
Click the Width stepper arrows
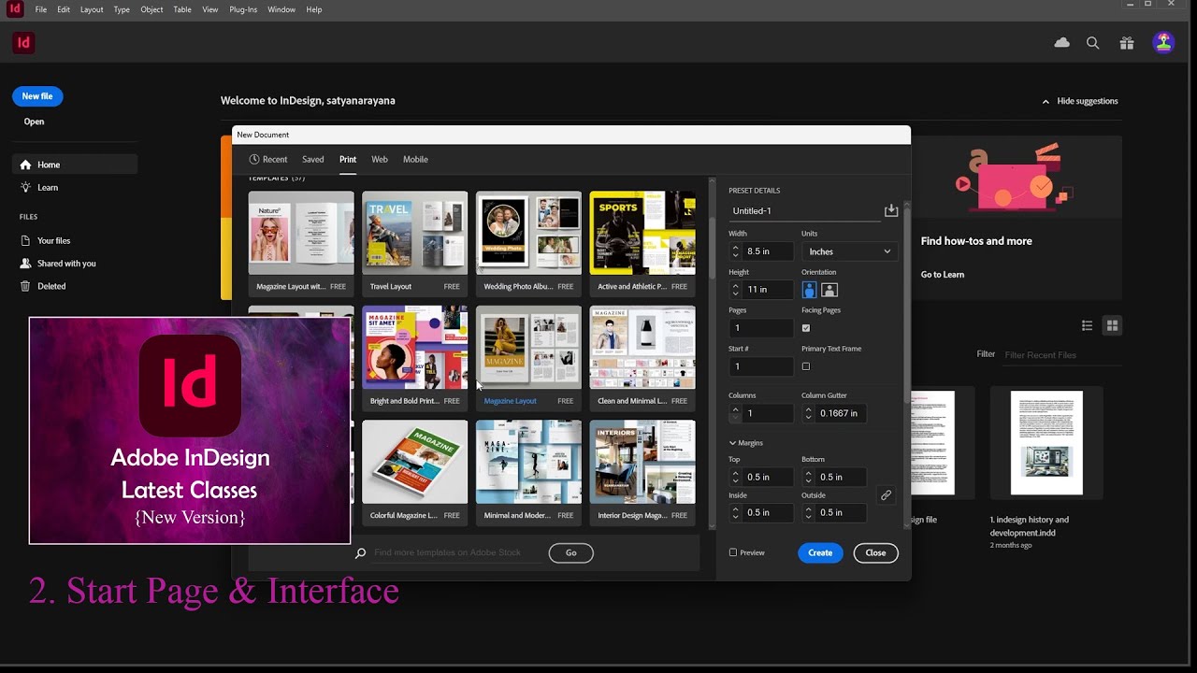click(x=735, y=251)
